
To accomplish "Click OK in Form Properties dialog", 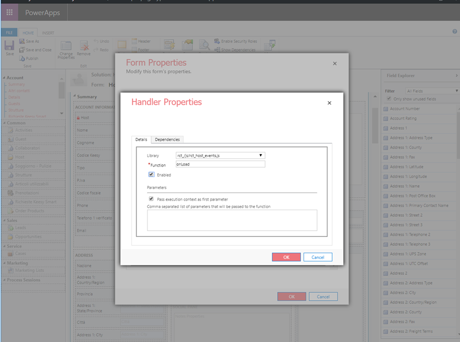I will pos(292,297).
